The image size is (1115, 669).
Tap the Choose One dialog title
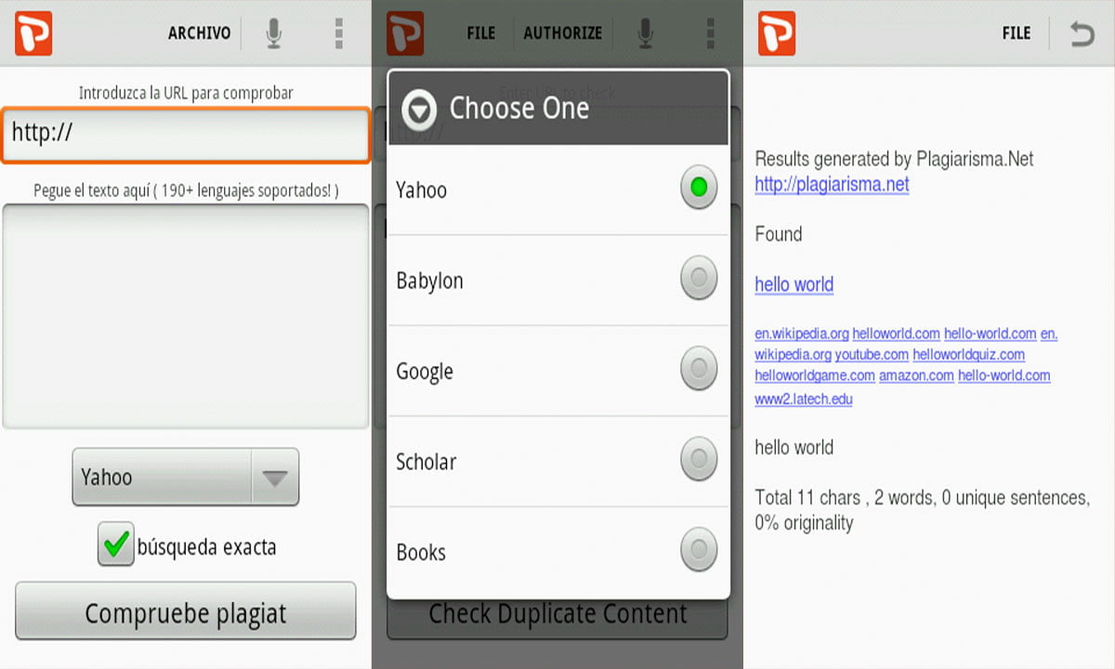pos(519,108)
